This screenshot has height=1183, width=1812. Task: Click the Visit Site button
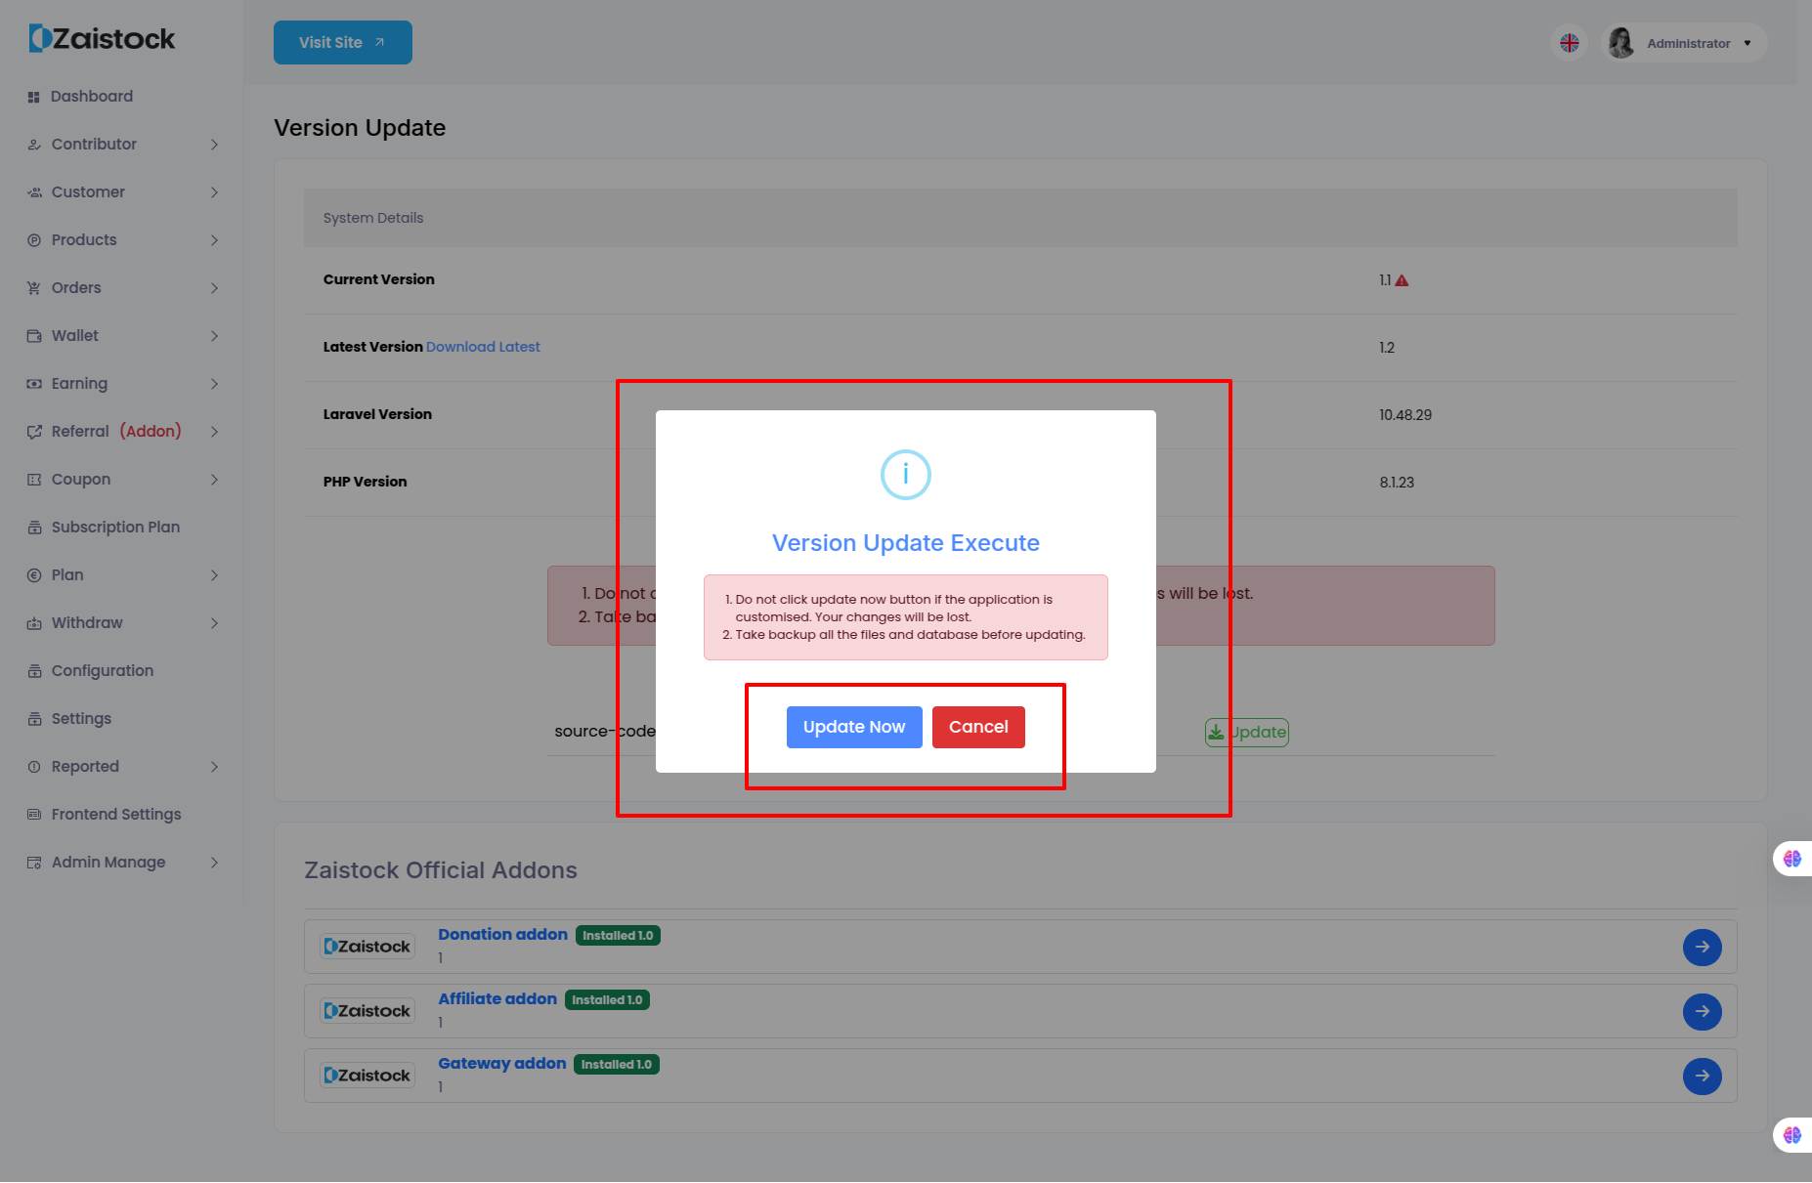pyautogui.click(x=343, y=43)
